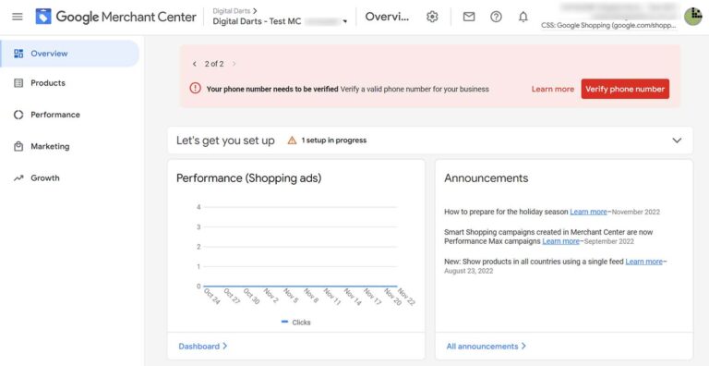Image resolution: width=709 pixels, height=366 pixels.
Task: Open Learn more for single feed announcement
Action: pyautogui.click(x=643, y=262)
